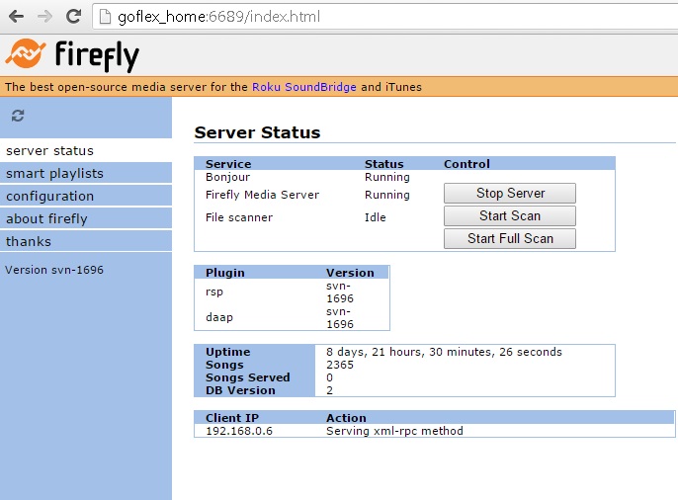Click the rsp plugin name
This screenshot has width=678, height=500.
pyautogui.click(x=214, y=292)
